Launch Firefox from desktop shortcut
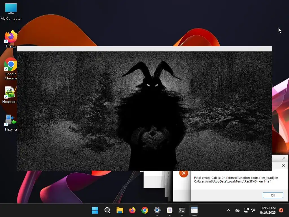The width and height of the screenshot is (289, 217). (x=11, y=39)
